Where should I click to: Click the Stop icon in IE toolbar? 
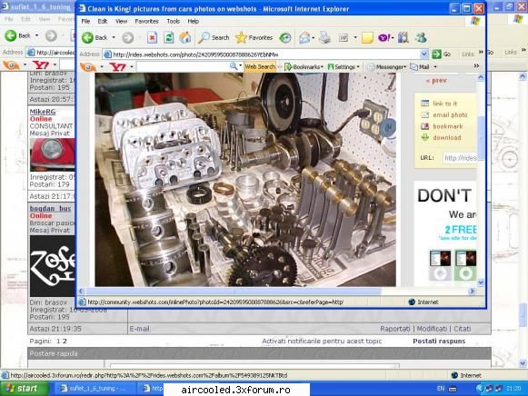[x=152, y=37]
